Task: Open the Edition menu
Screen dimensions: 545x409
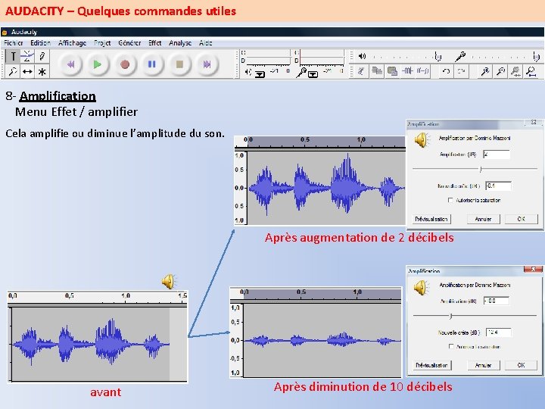Action: click(x=40, y=42)
